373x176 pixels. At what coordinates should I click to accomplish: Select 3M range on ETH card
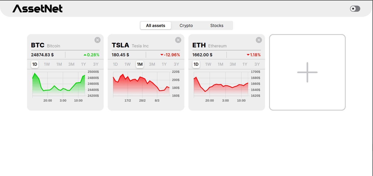coord(233,64)
